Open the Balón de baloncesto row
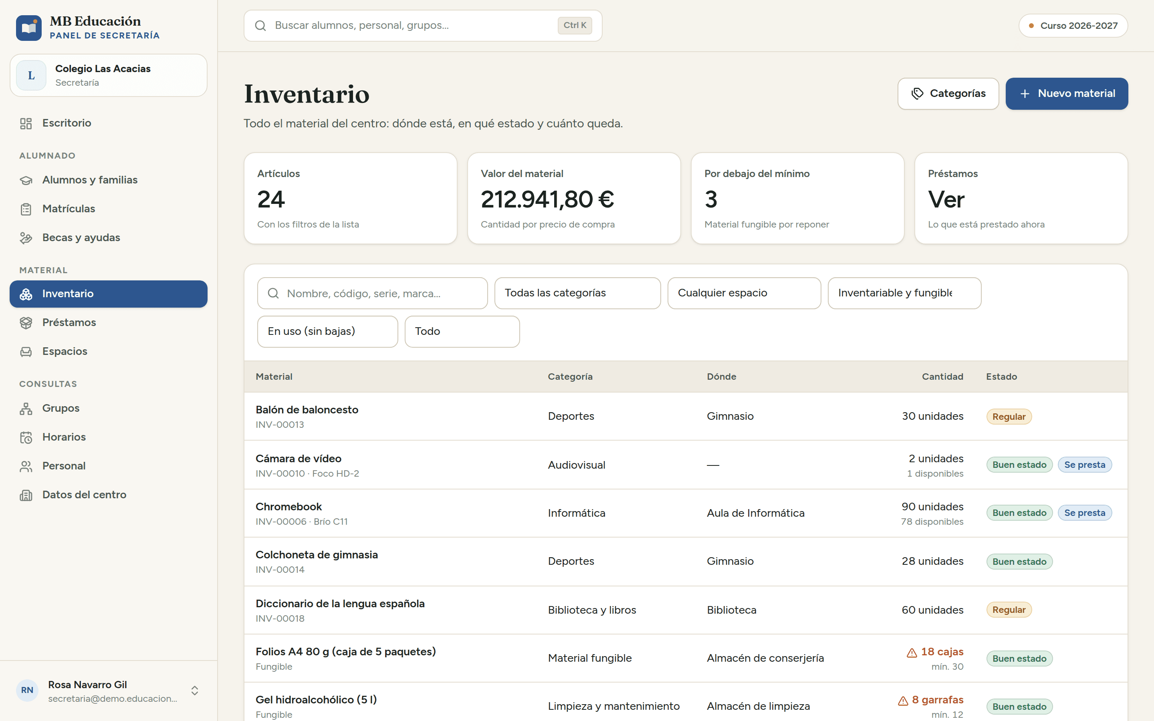1154x721 pixels. point(685,416)
